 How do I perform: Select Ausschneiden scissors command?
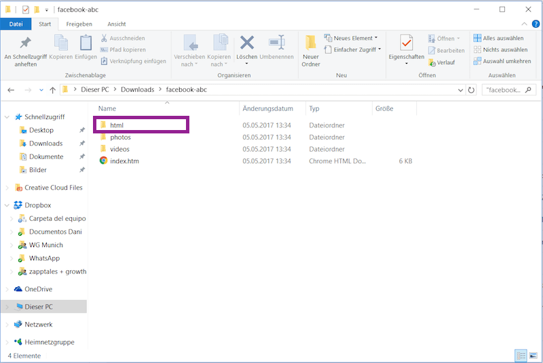(x=123, y=38)
